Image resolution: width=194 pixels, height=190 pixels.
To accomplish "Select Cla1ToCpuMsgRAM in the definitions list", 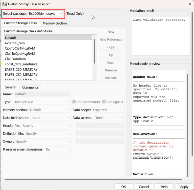I will [x=48, y=54].
